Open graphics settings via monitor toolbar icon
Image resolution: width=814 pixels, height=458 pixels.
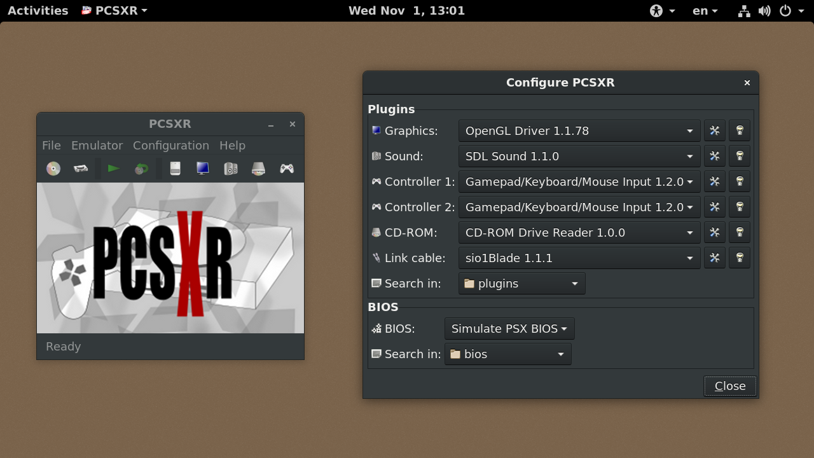(203, 169)
